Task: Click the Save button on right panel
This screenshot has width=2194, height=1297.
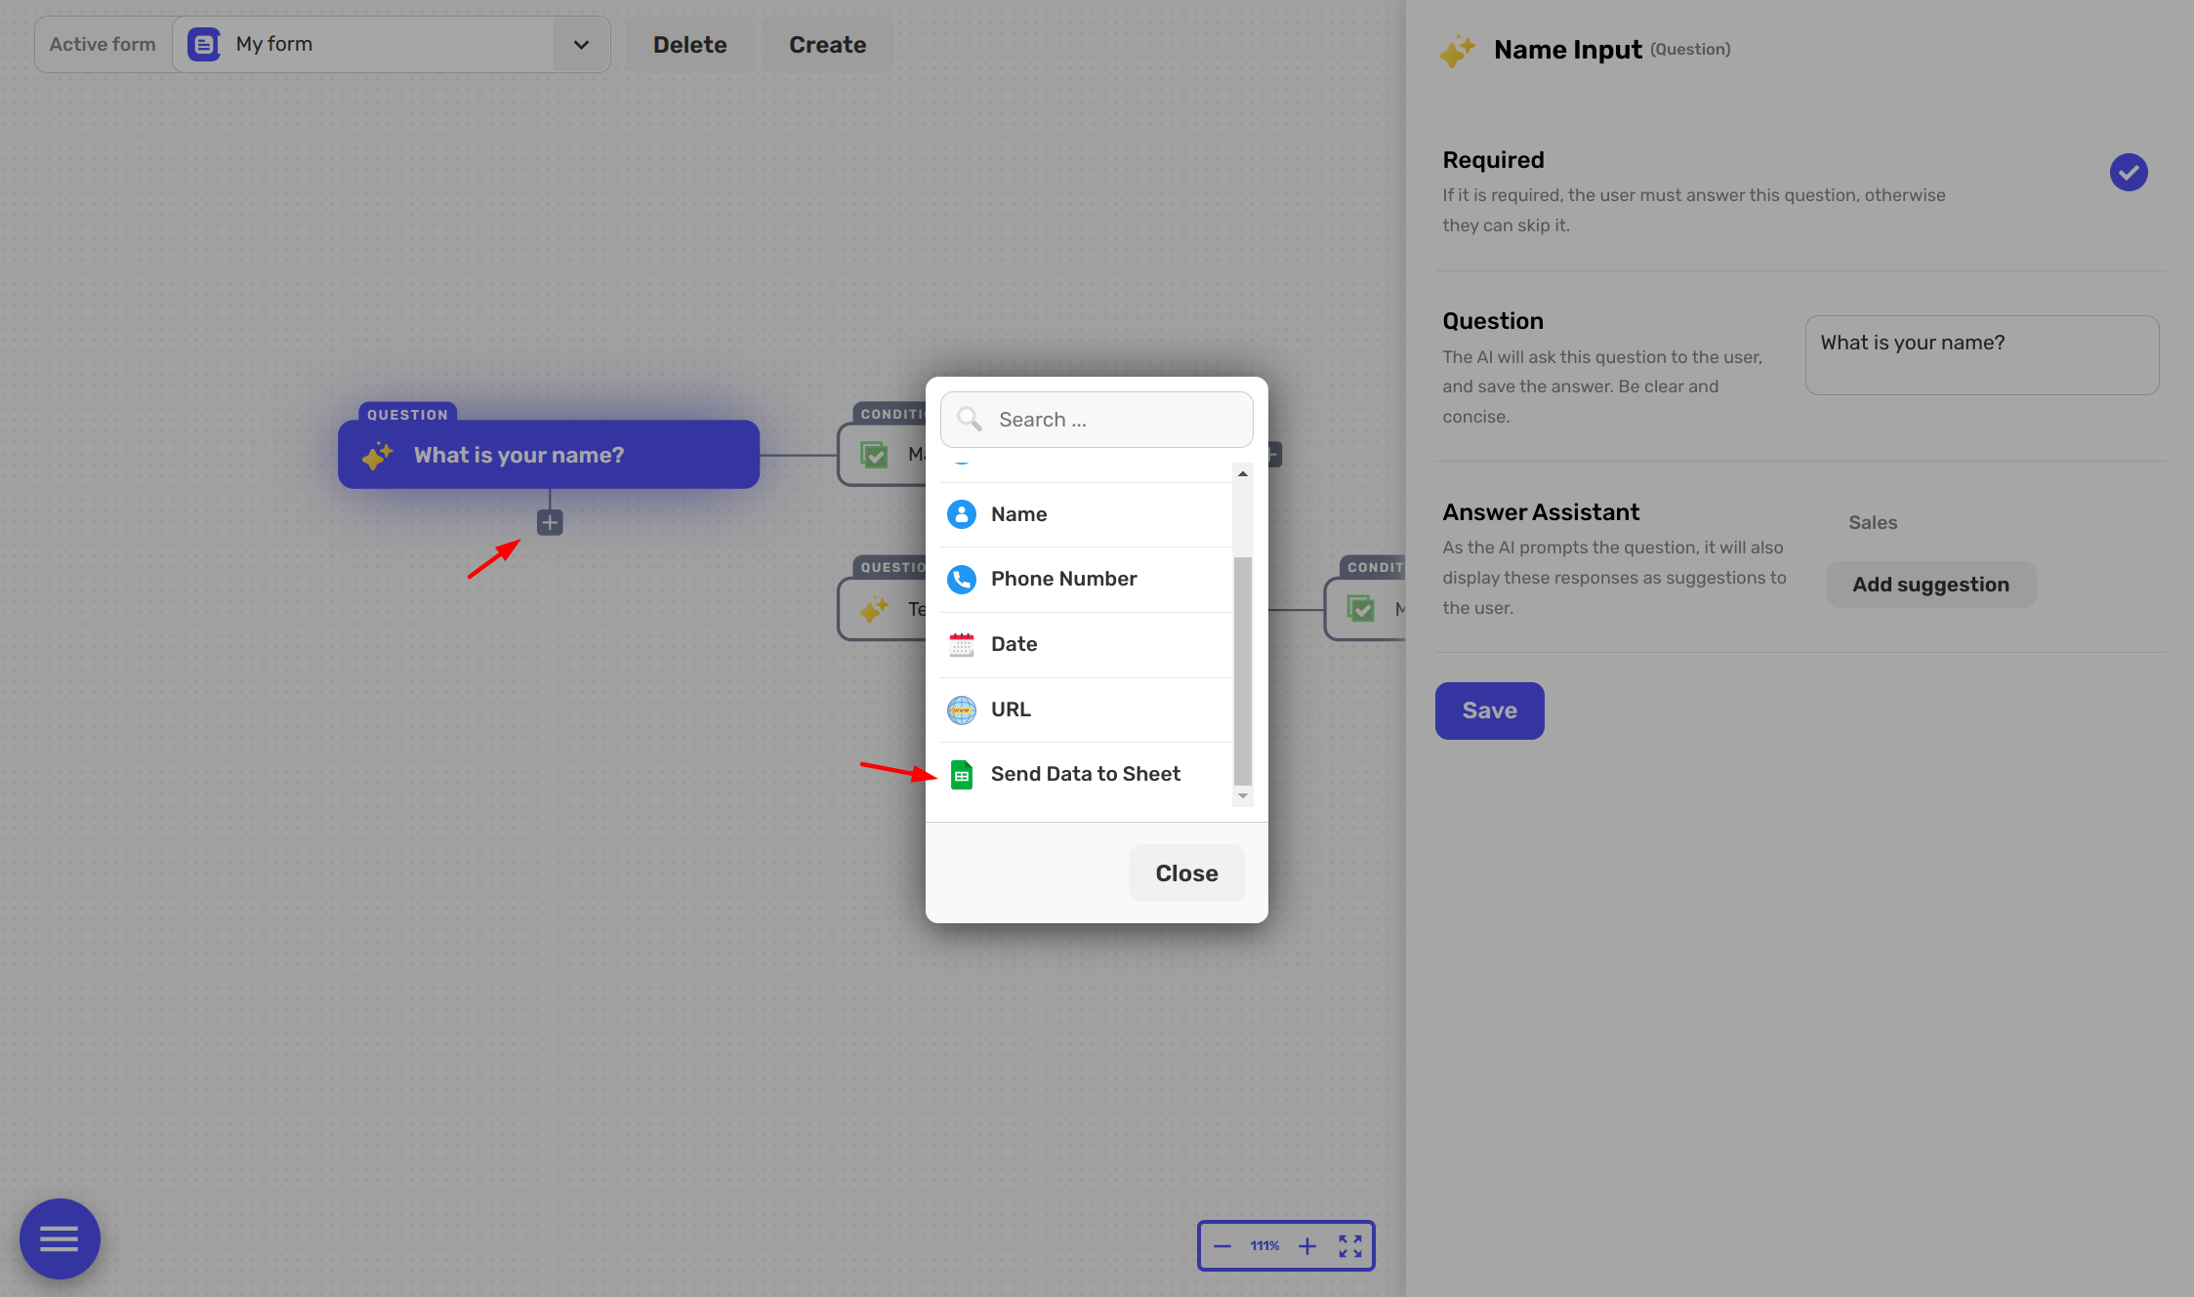Action: (1488, 710)
